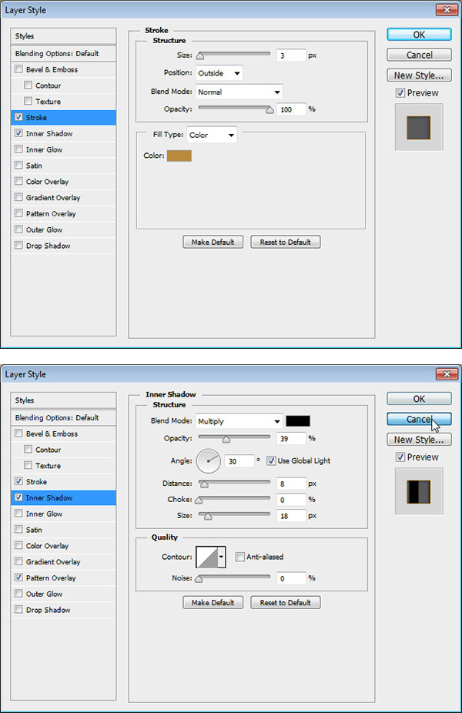Screen dimensions: 462x713
Task: Select highlighted Inner Shadow row in lower dialog
Action: pos(63,497)
